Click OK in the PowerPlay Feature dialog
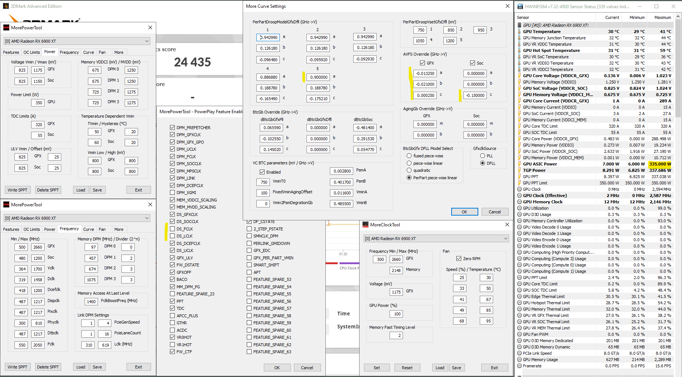 [277, 368]
